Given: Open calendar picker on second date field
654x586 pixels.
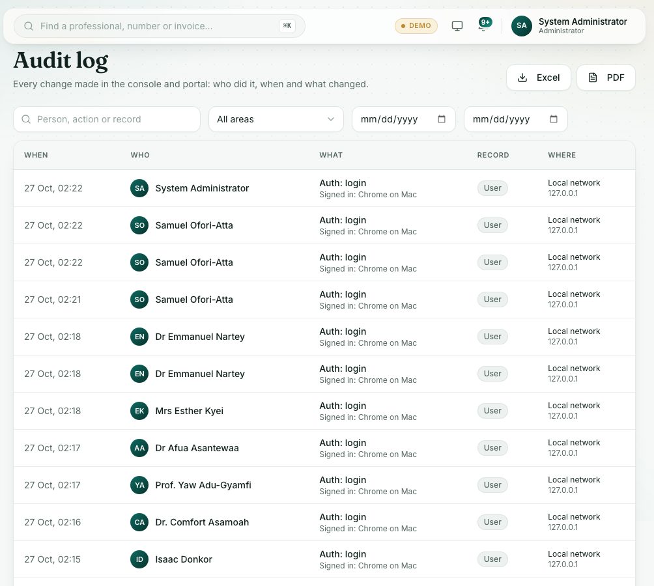Looking at the screenshot, I should point(554,119).
